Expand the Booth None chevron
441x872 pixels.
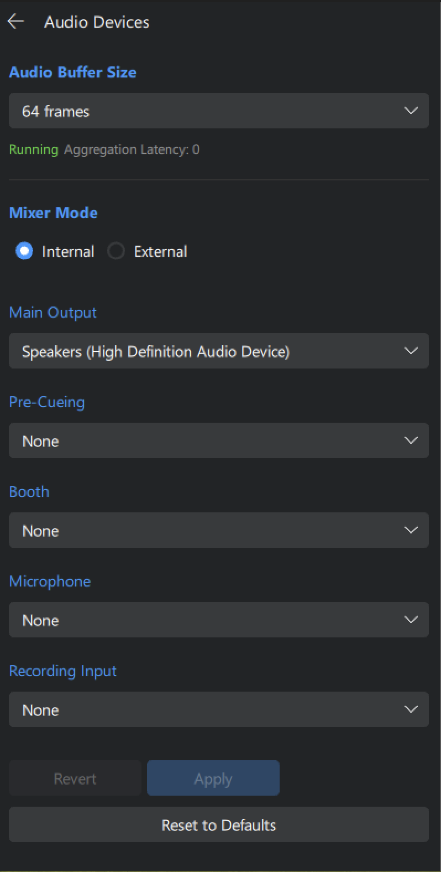pos(411,530)
